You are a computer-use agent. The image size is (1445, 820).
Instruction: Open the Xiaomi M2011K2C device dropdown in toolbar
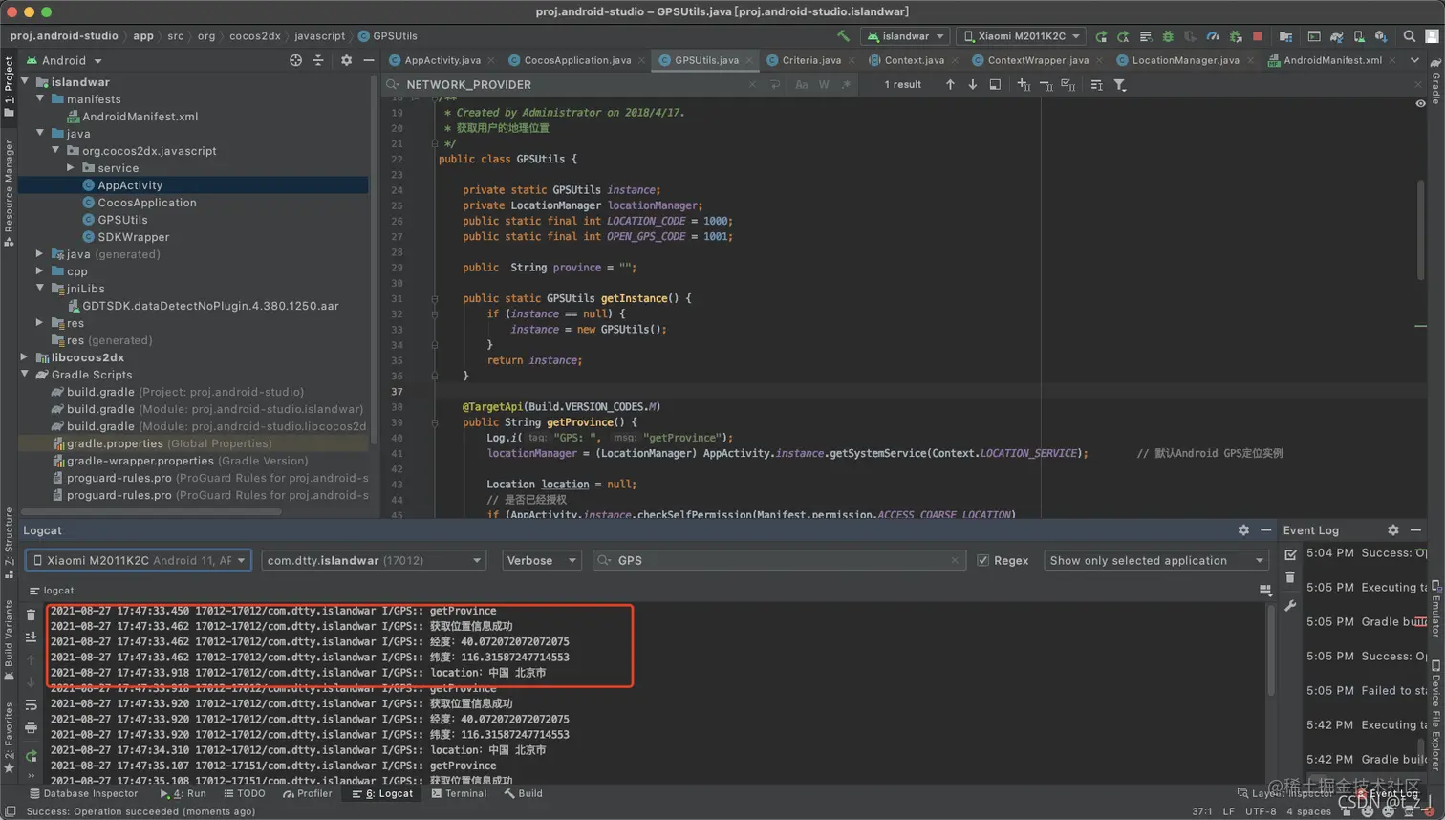tap(1021, 36)
